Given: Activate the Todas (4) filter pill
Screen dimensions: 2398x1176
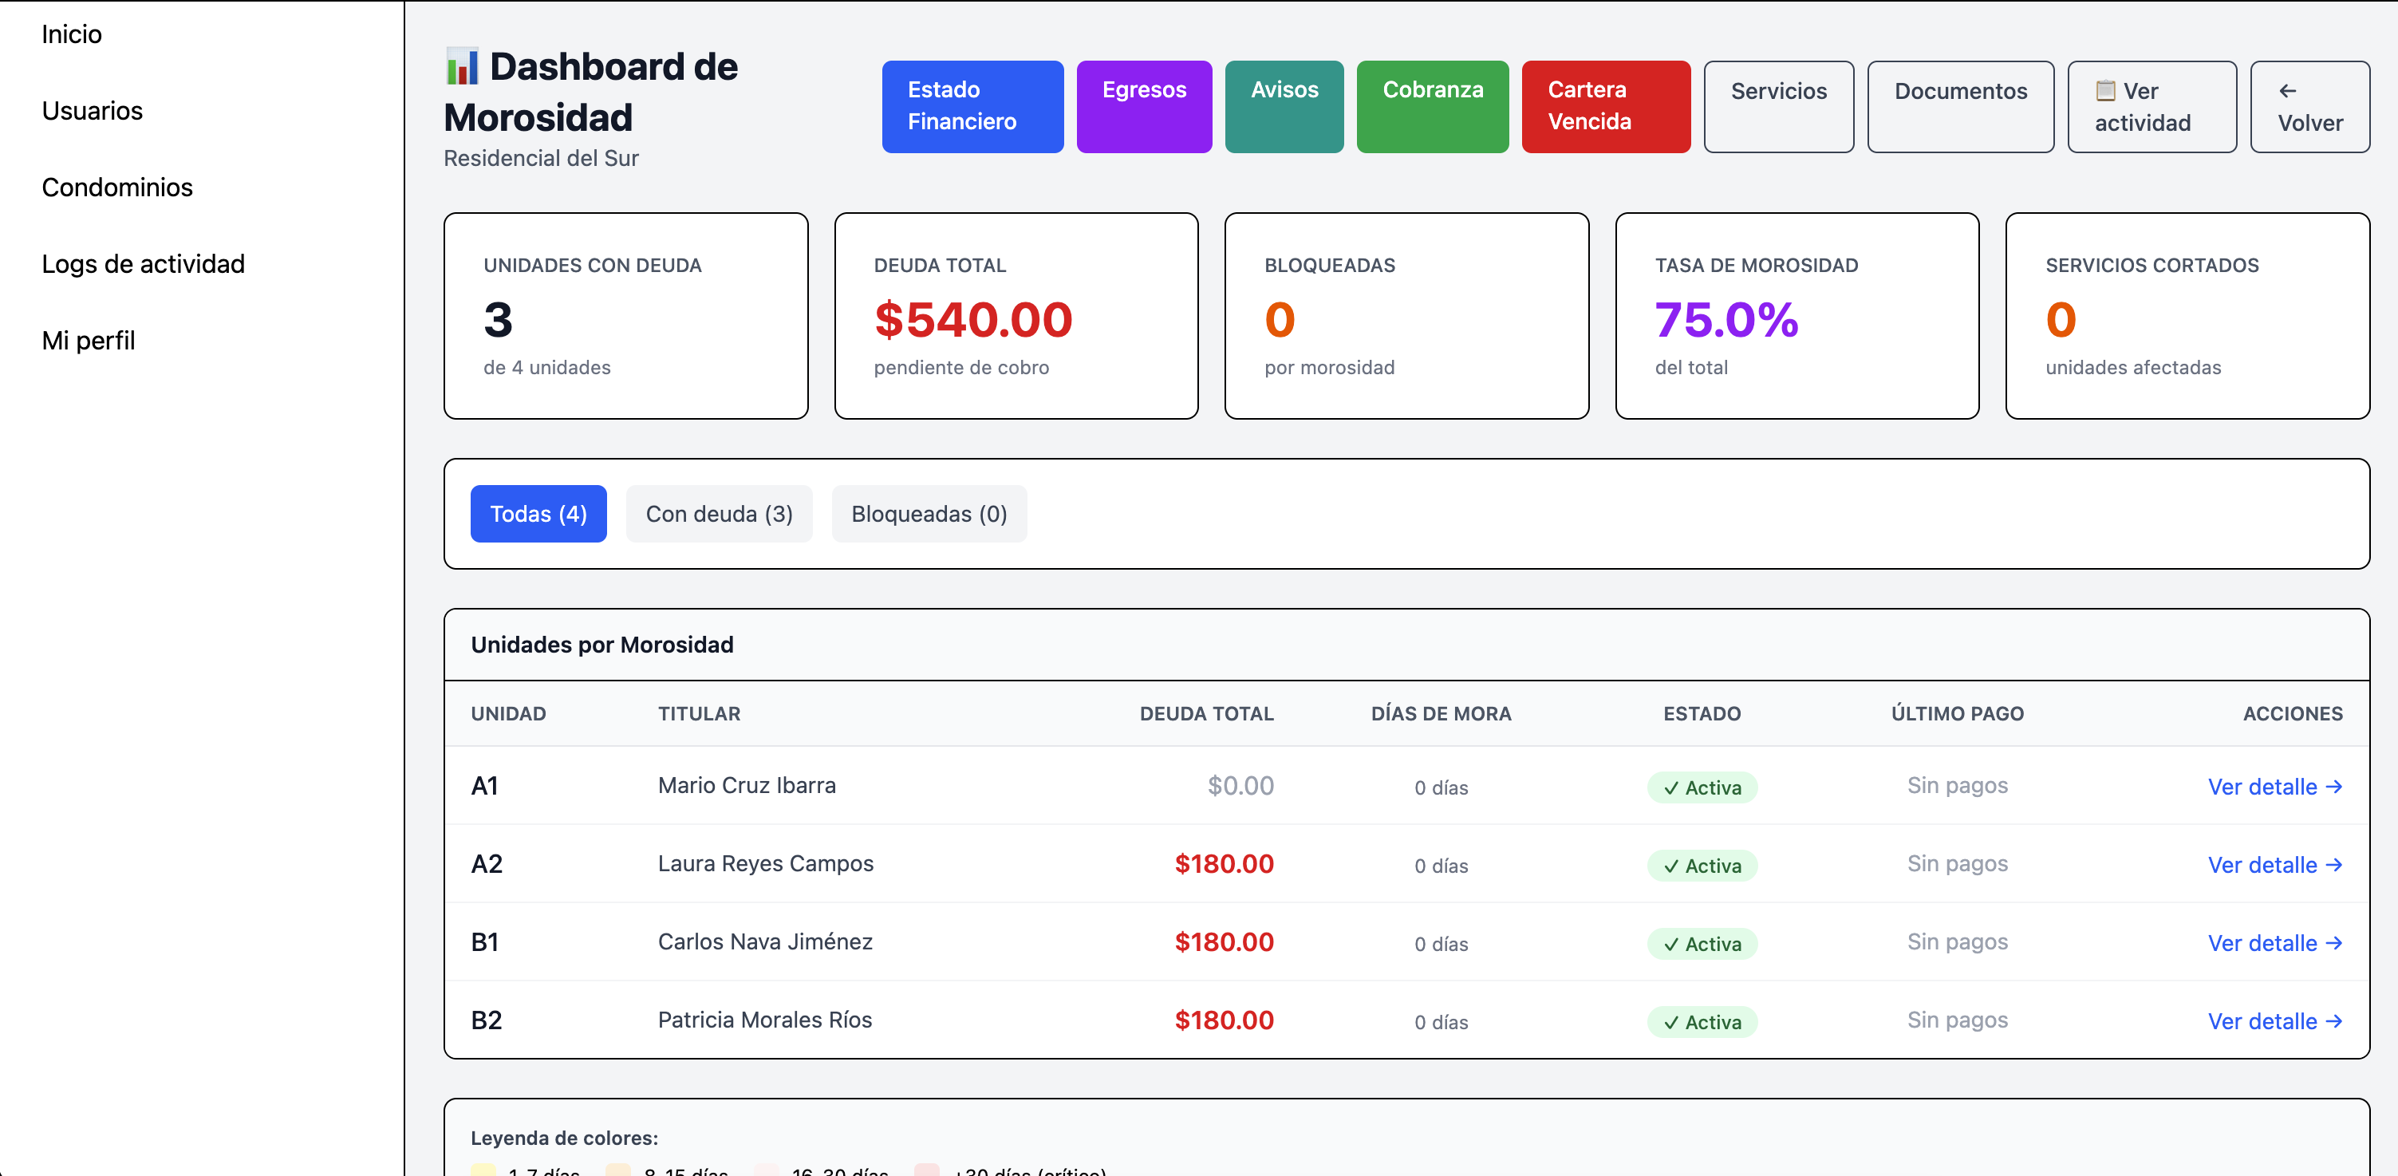Looking at the screenshot, I should [538, 513].
